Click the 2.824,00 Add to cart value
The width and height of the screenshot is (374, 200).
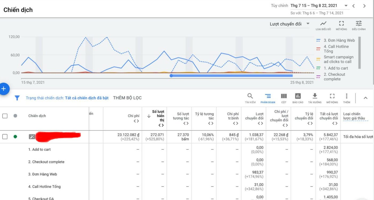tap(330, 148)
